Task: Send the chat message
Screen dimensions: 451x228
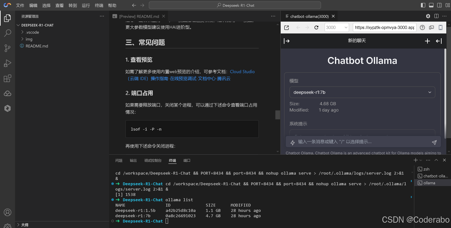Action: click(x=434, y=142)
